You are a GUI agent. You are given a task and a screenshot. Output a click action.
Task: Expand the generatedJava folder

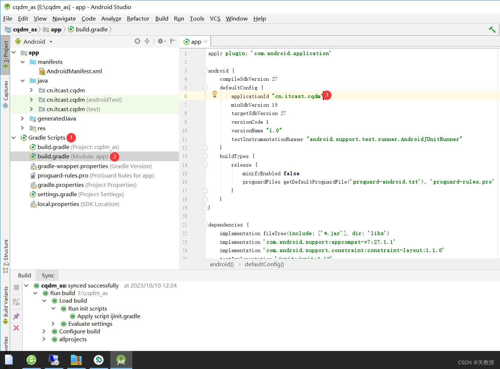(23, 118)
